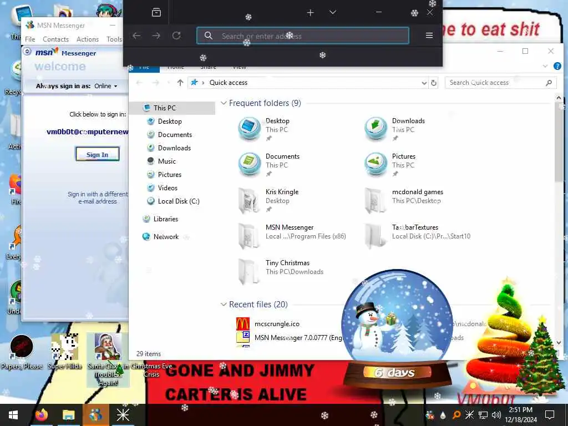Click the Firefox View tab icon

(156, 12)
